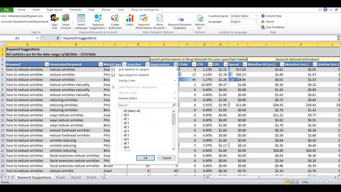Click the search magnifier in filter box
This screenshot has height=192, width=341.
[x=174, y=105]
